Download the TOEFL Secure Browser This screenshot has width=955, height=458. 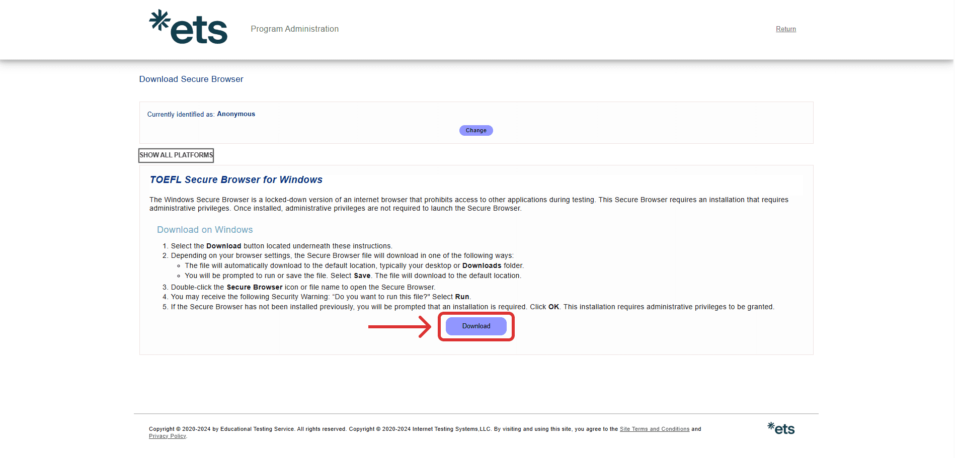[476, 326]
